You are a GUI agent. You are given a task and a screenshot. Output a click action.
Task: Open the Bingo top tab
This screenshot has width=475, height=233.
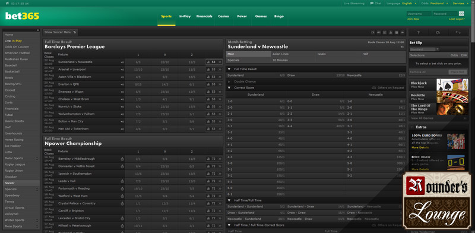point(278,17)
